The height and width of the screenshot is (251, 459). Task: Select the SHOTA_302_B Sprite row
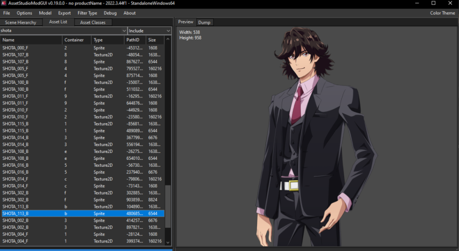[x=83, y=200]
